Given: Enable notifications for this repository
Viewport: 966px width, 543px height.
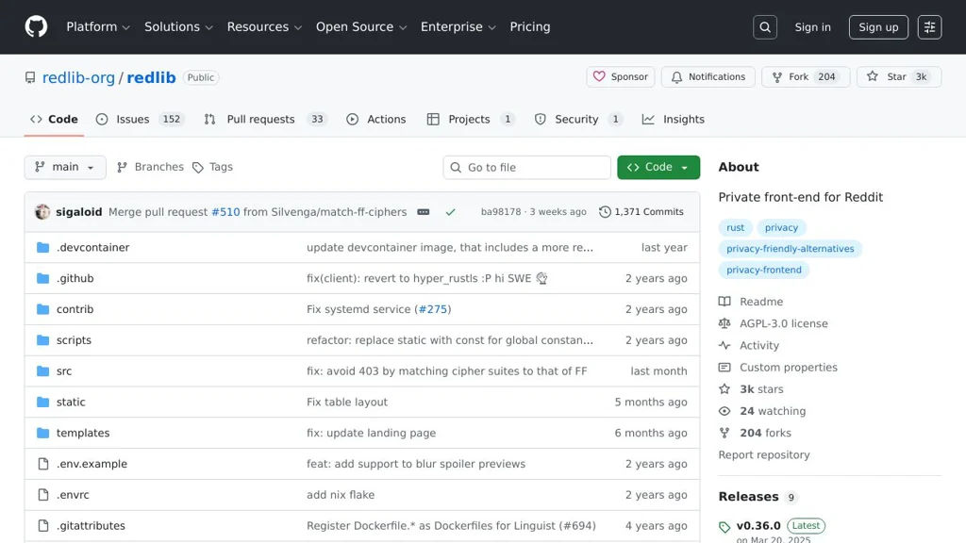Looking at the screenshot, I should click(708, 76).
